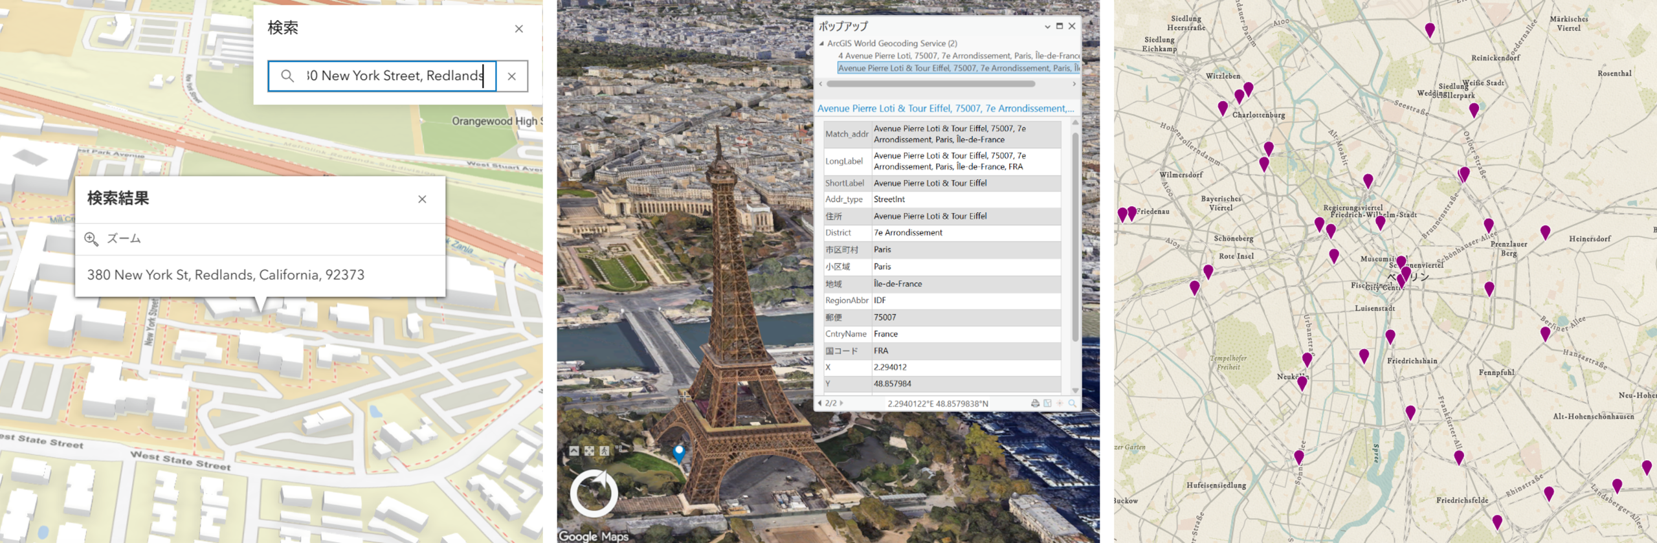
Task: Clear the search text with the X button
Action: coord(511,76)
